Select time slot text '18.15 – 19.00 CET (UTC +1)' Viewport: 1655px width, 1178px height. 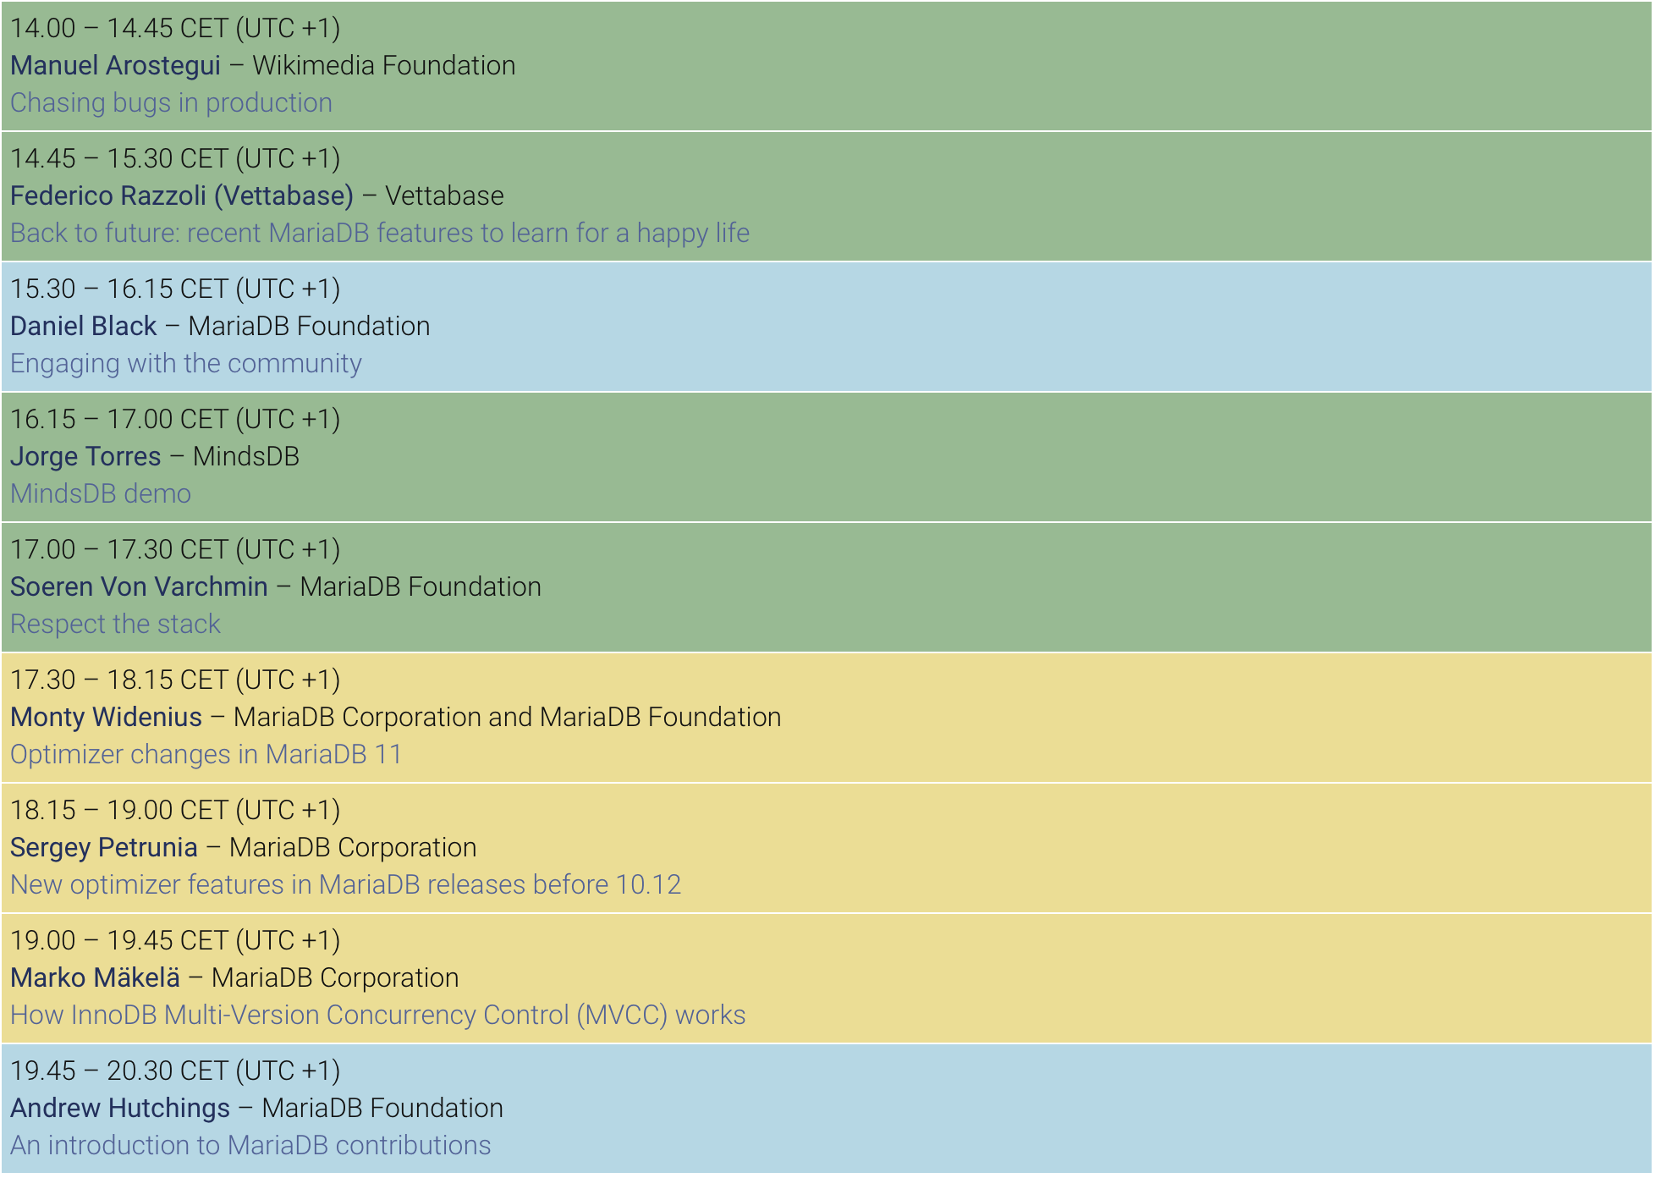click(175, 811)
